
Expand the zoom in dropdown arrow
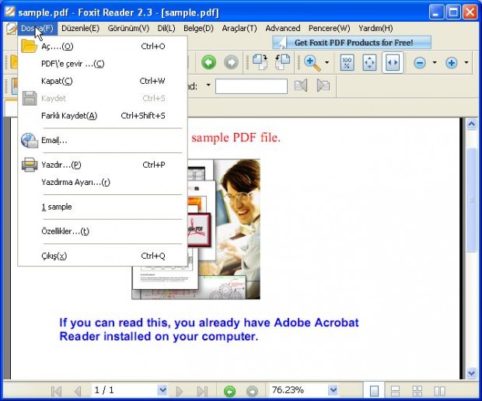pyautogui.click(x=466, y=63)
